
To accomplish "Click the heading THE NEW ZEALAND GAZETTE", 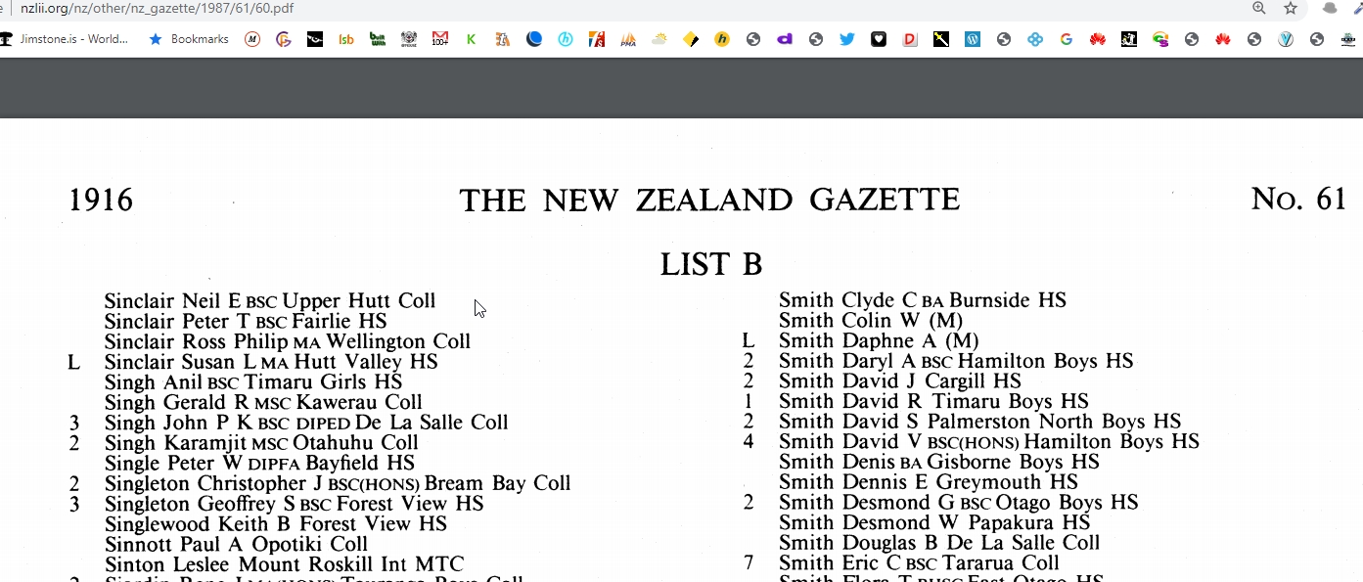I will pos(709,201).
